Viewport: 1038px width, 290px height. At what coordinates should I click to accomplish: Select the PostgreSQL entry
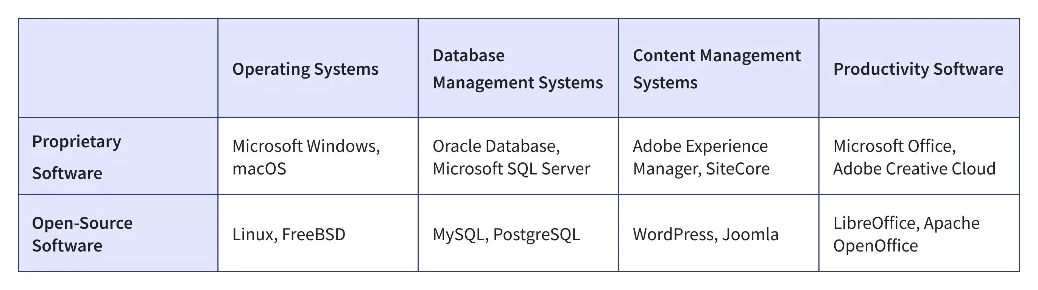tap(536, 234)
